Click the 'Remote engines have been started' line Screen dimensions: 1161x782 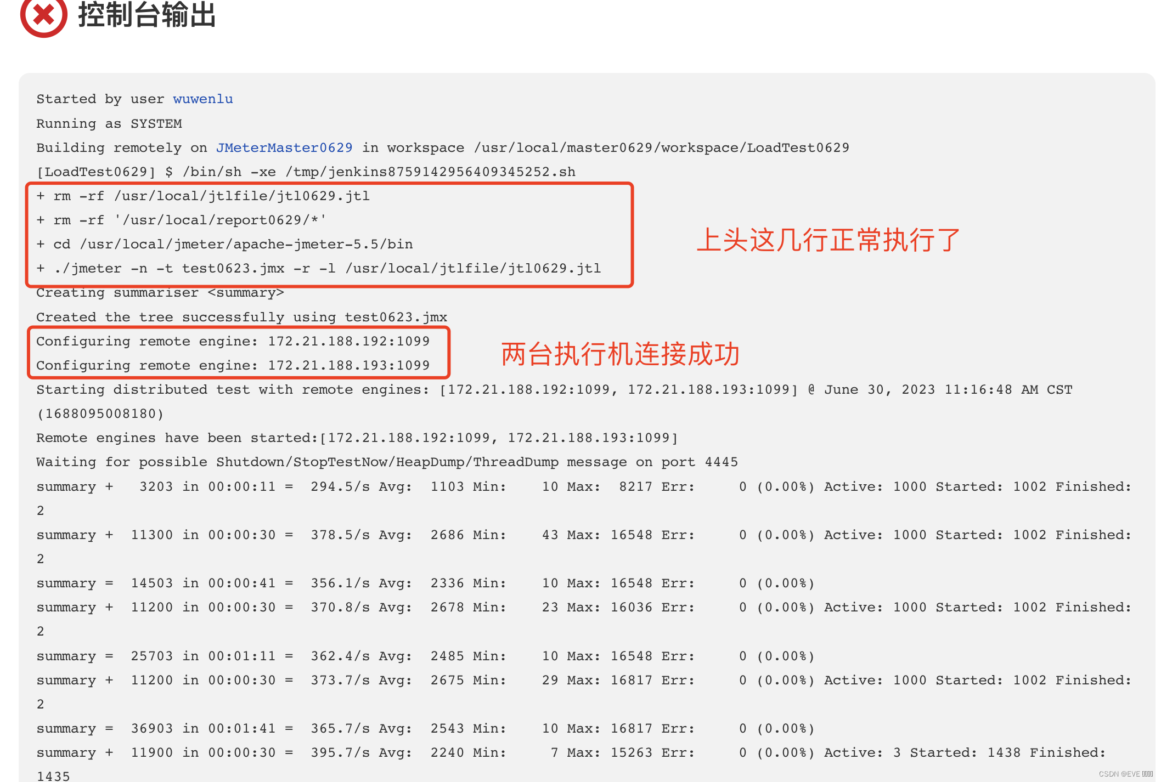pyautogui.click(x=357, y=438)
